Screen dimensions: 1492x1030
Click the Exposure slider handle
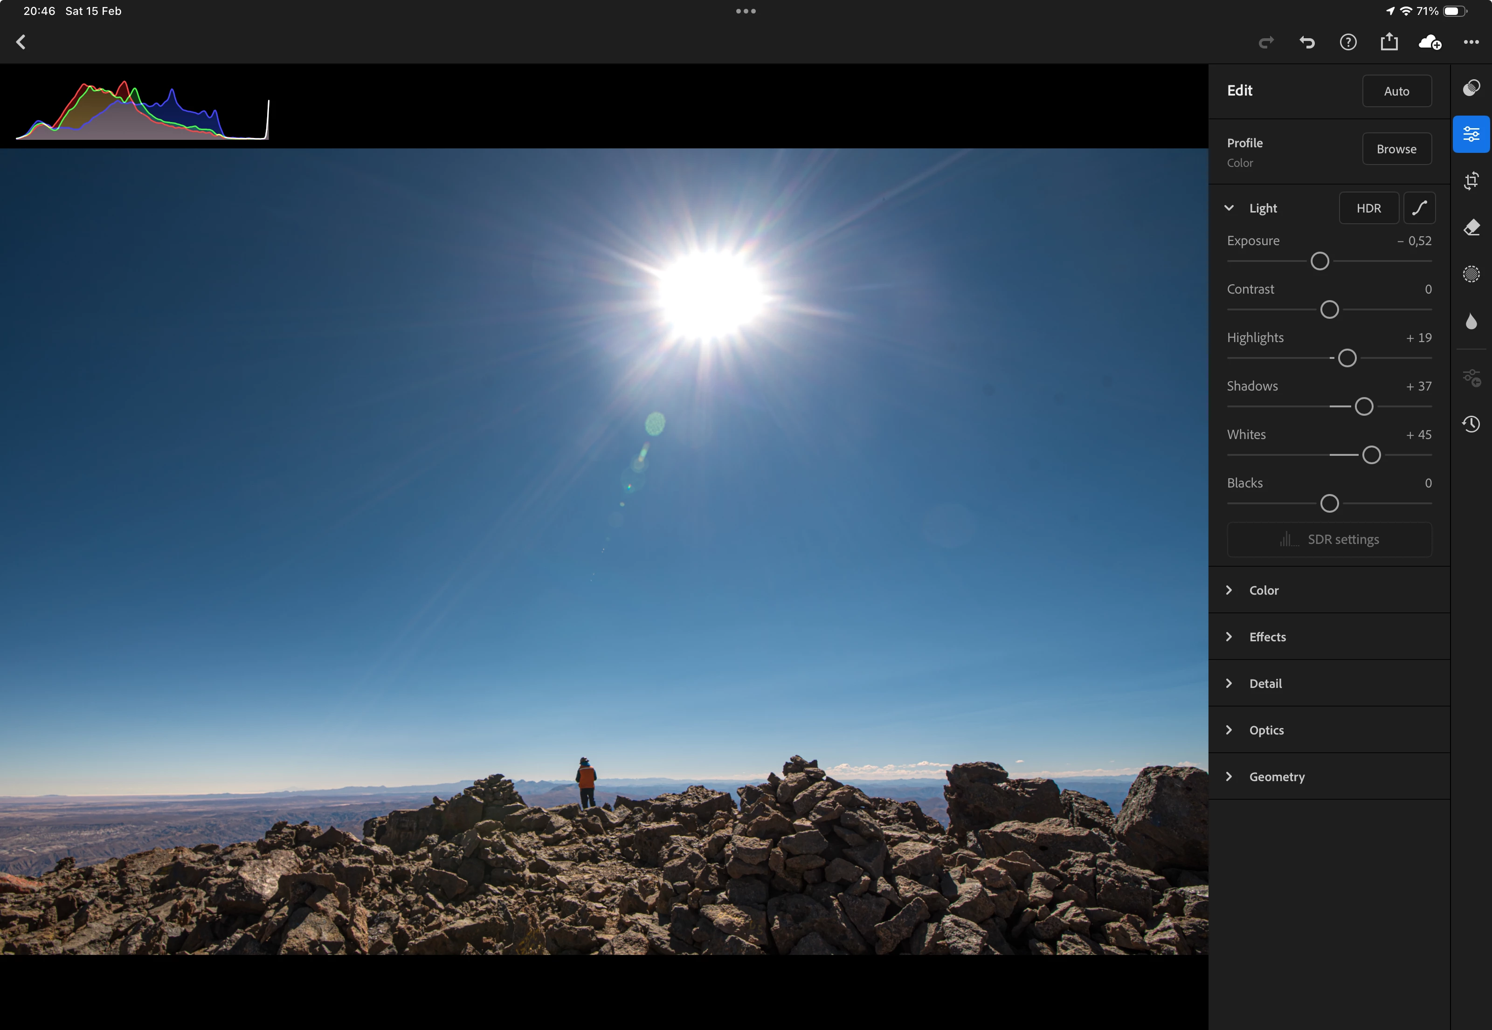pos(1319,261)
